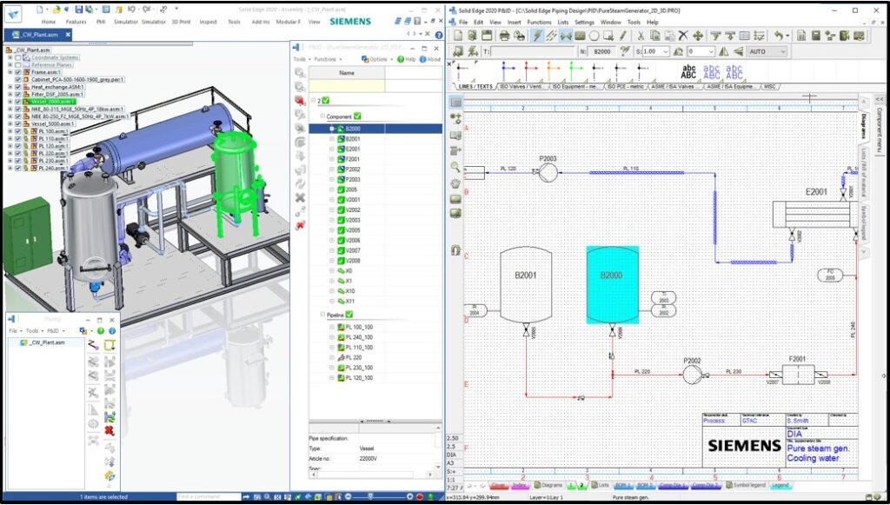This screenshot has width=890, height=505.
Task: Expand the PL 110.asm:1 tree node
Action: (10, 138)
